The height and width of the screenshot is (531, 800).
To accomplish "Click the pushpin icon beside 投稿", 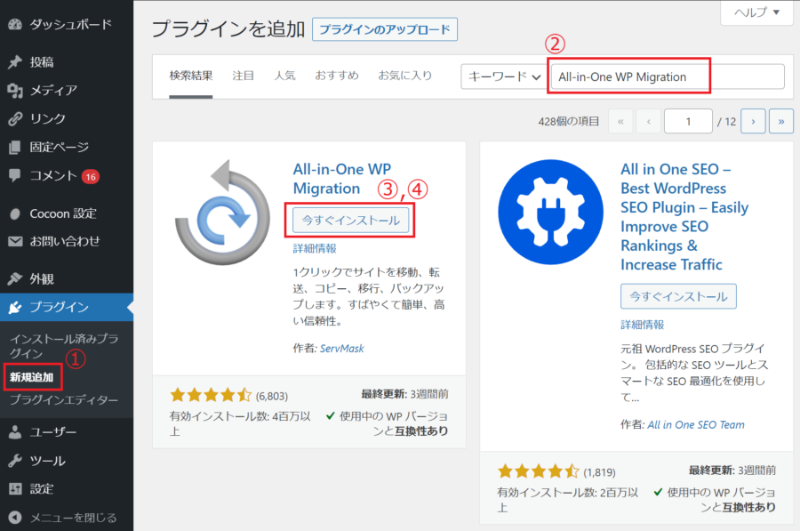I will (x=15, y=62).
